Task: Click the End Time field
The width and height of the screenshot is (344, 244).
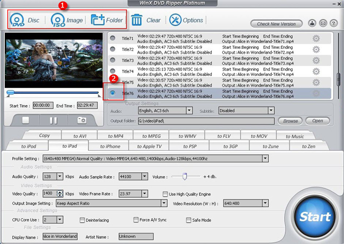Action: tap(87, 106)
